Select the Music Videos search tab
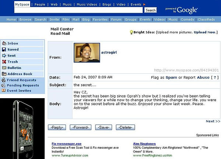 pos(87,4)
